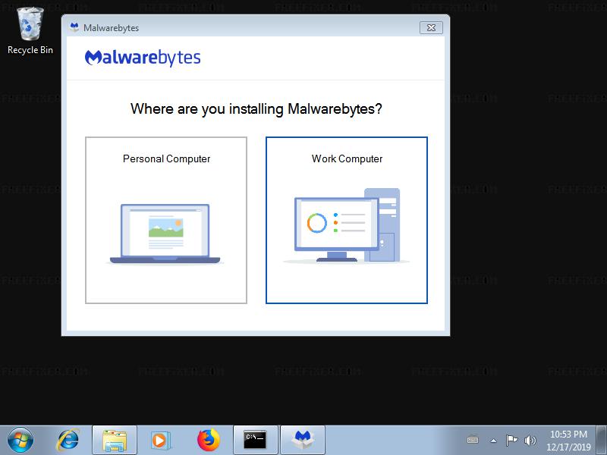Switch to the Command Prompt taskbar window
607x455 pixels.
[256, 441]
